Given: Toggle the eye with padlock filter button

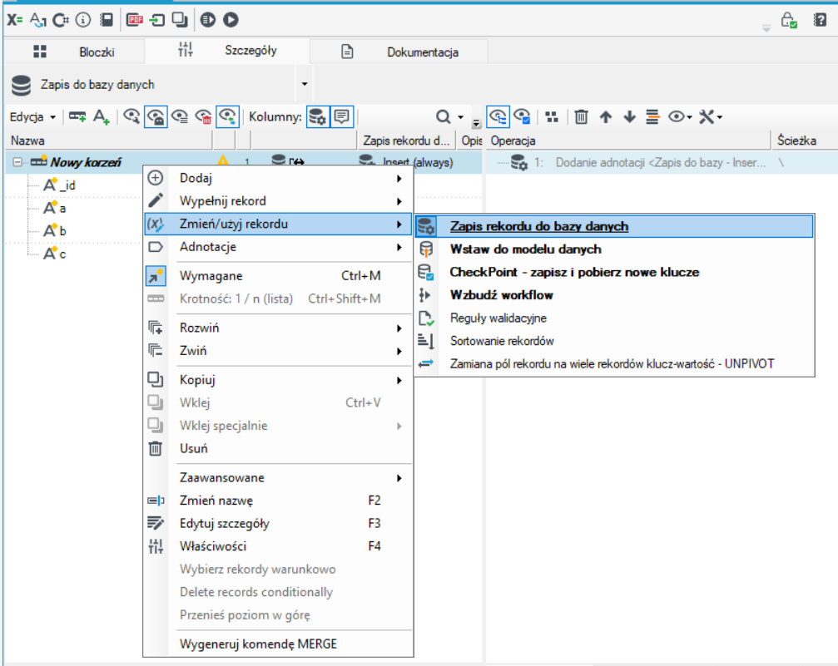Looking at the screenshot, I should pos(156,116).
